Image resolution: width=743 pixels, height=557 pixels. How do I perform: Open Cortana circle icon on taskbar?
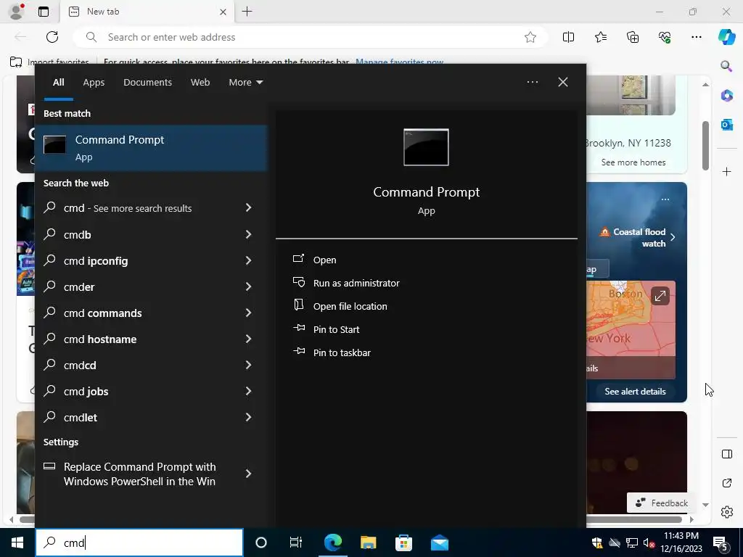(x=261, y=542)
